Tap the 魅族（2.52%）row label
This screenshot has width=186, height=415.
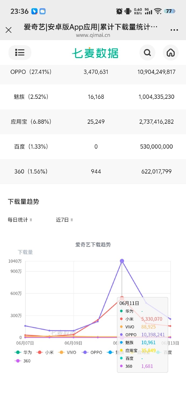point(31,97)
